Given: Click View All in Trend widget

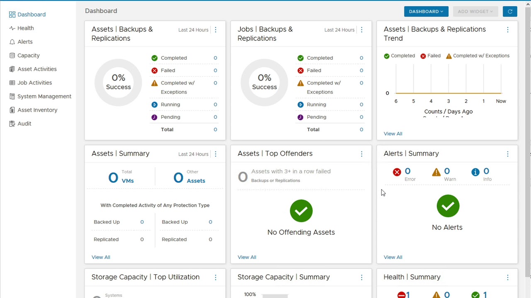Looking at the screenshot, I should coord(393,134).
